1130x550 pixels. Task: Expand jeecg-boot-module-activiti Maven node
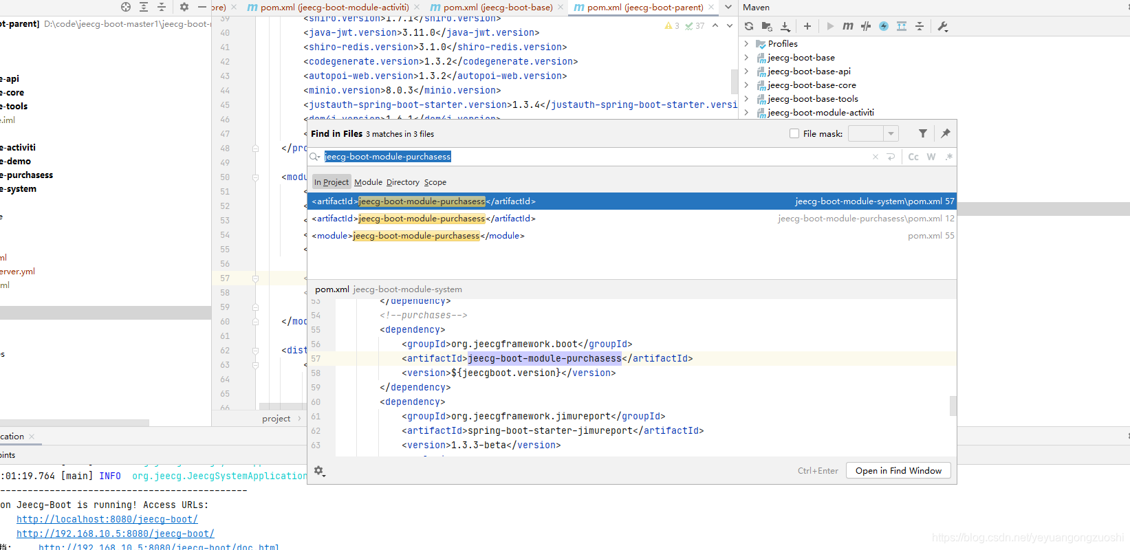click(746, 112)
